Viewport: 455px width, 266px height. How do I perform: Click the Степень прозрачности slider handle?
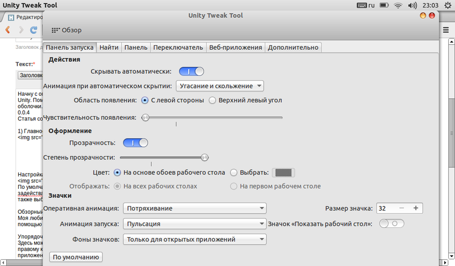point(205,158)
